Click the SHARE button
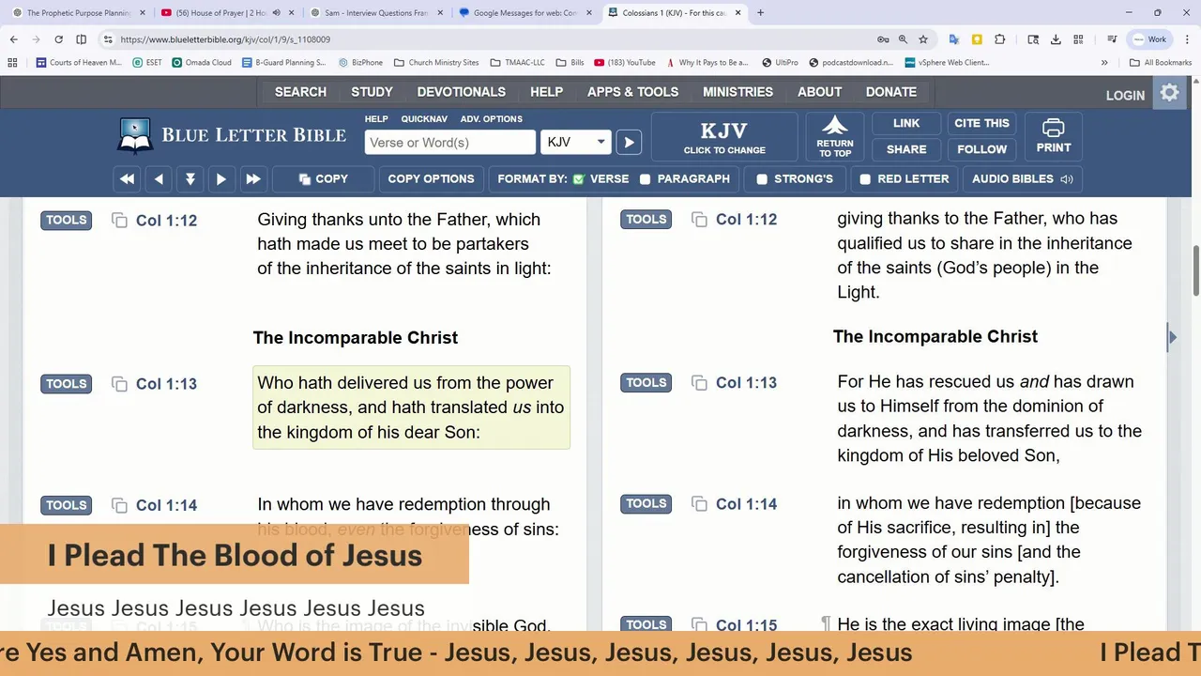1201x676 pixels. point(906,149)
